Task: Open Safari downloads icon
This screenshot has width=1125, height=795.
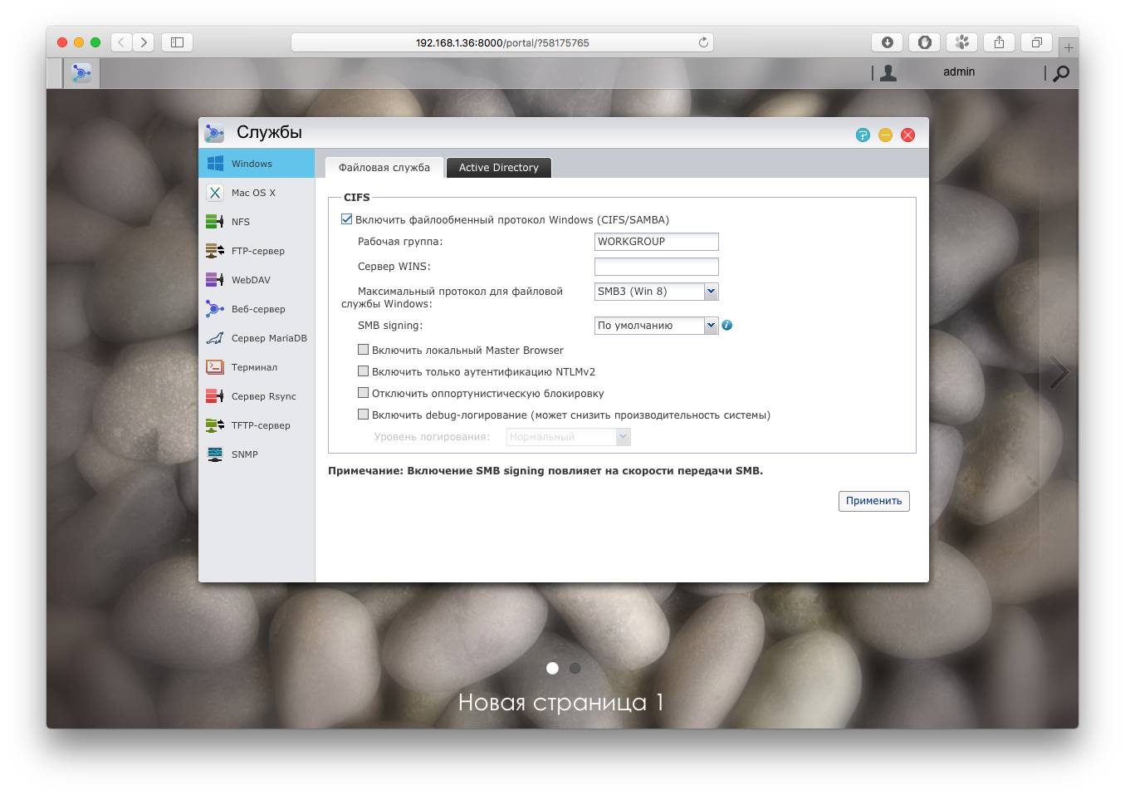Action: (x=888, y=42)
